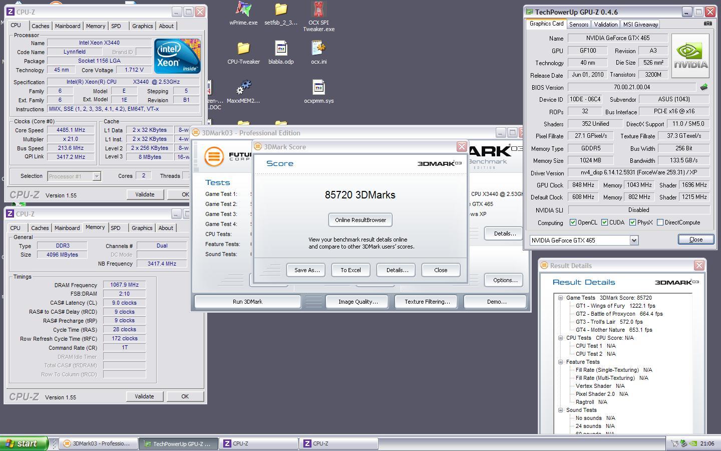Open setfsb folder icon on desktop
This screenshot has width=721, height=451.
tap(281, 13)
